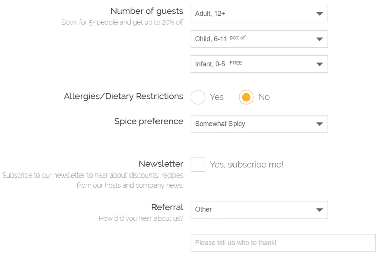This screenshot has width=389, height=262.
Task: Focus the 'Please tell us who to thank' field
Action: click(x=283, y=243)
